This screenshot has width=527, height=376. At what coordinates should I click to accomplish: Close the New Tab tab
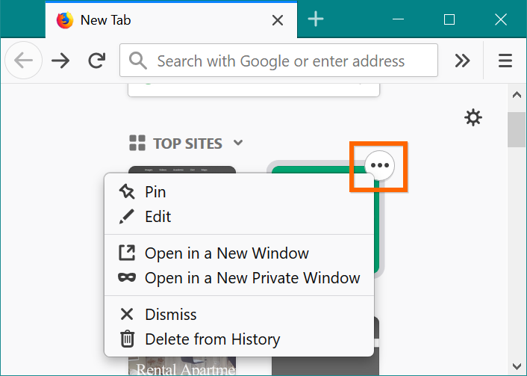(x=278, y=20)
